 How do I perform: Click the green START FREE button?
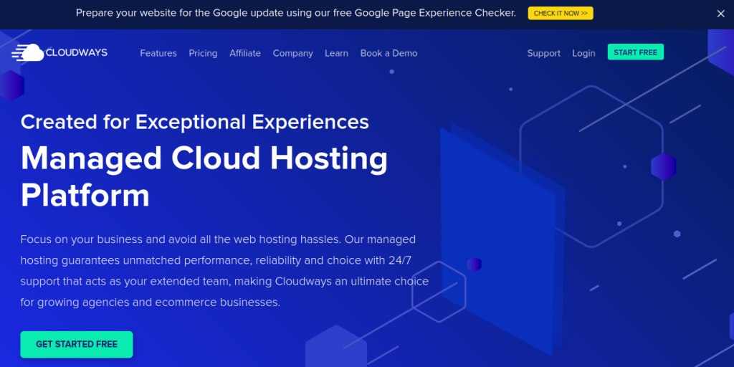tap(636, 52)
